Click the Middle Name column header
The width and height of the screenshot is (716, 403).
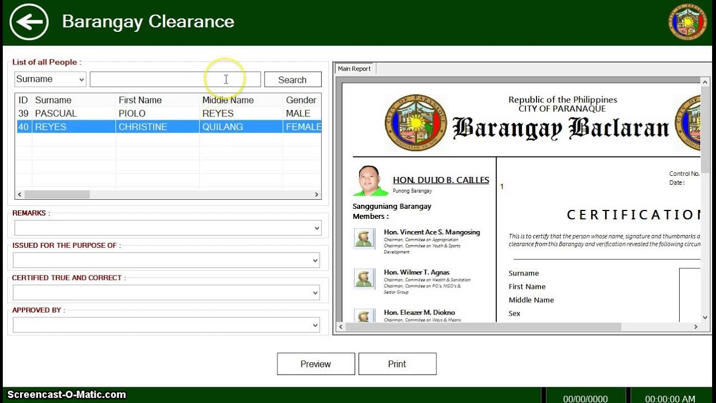(241, 100)
